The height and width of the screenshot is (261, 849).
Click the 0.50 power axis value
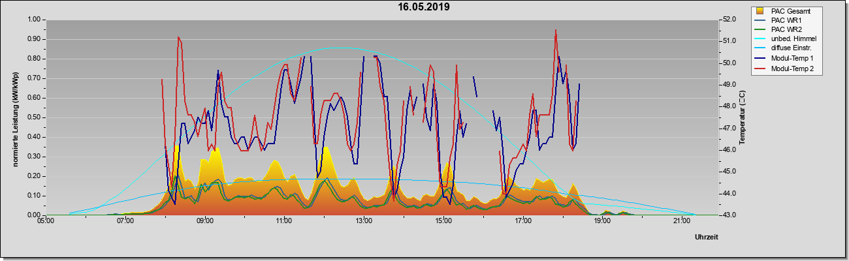[x=33, y=117]
